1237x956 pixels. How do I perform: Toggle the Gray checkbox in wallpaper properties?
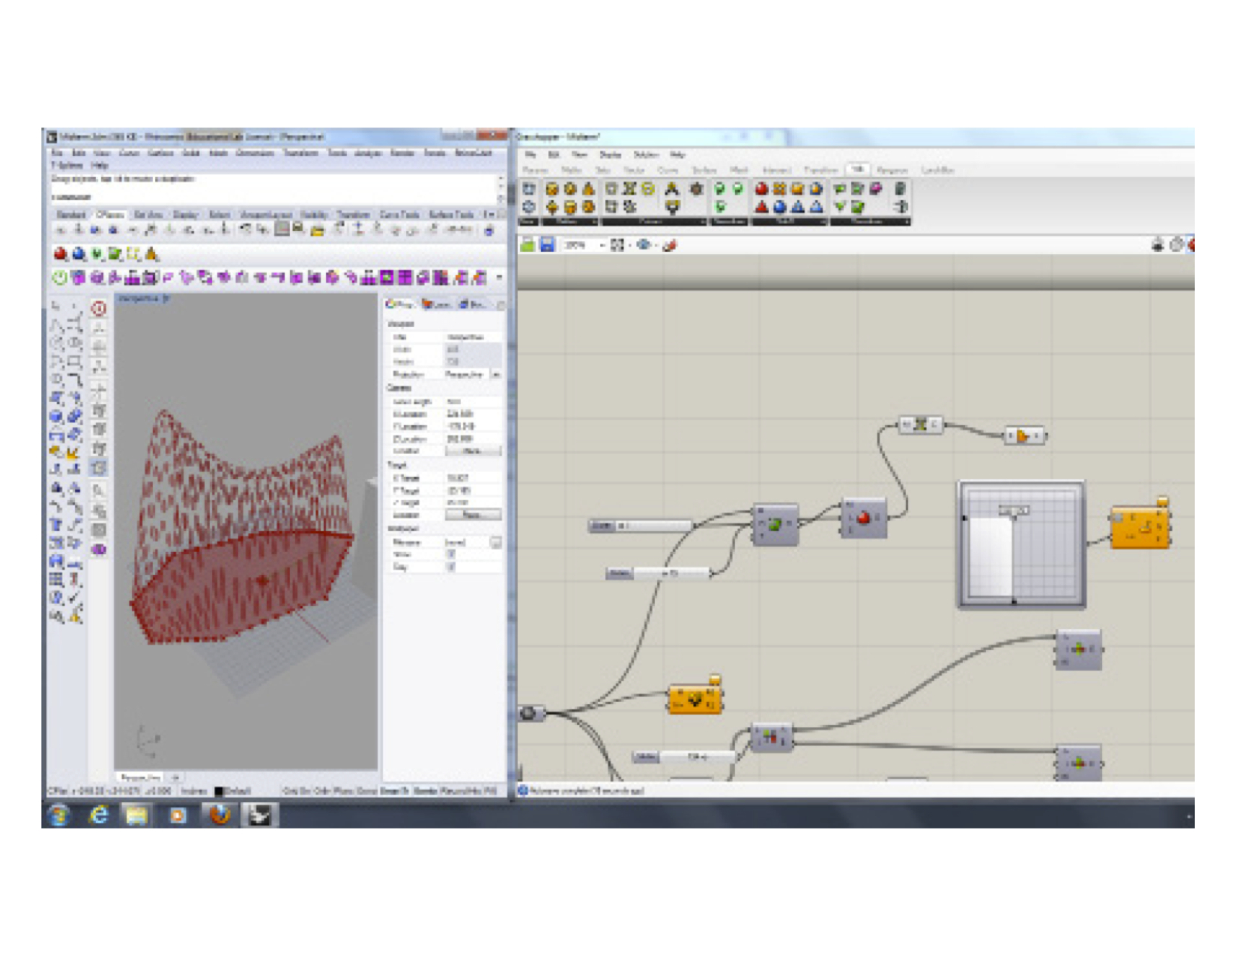451,567
